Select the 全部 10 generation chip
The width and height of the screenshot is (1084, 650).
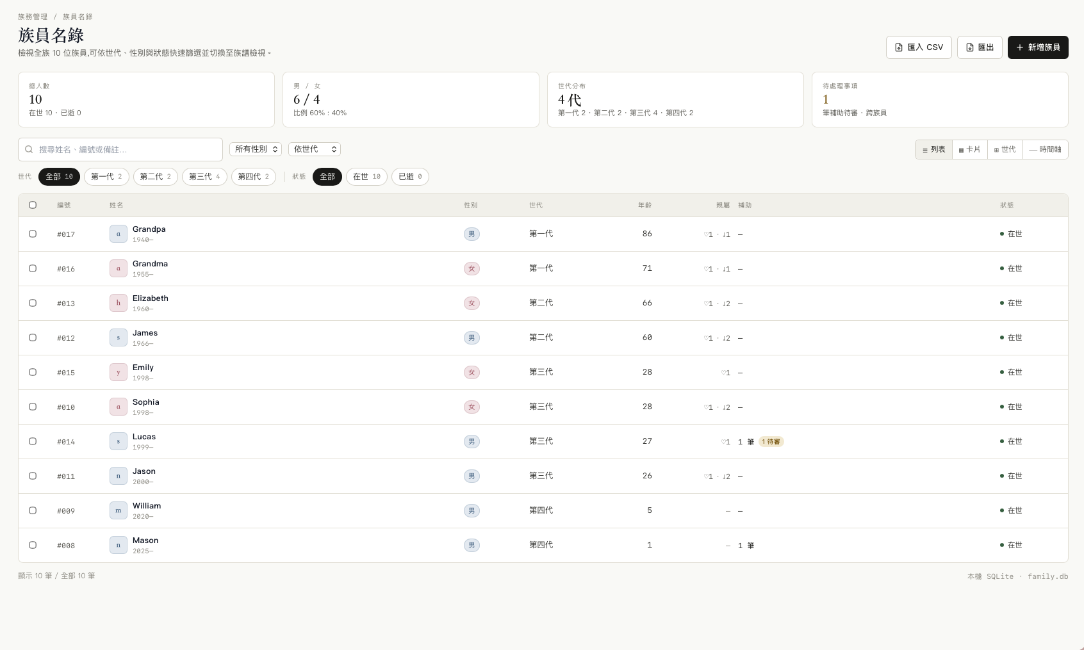tap(59, 177)
